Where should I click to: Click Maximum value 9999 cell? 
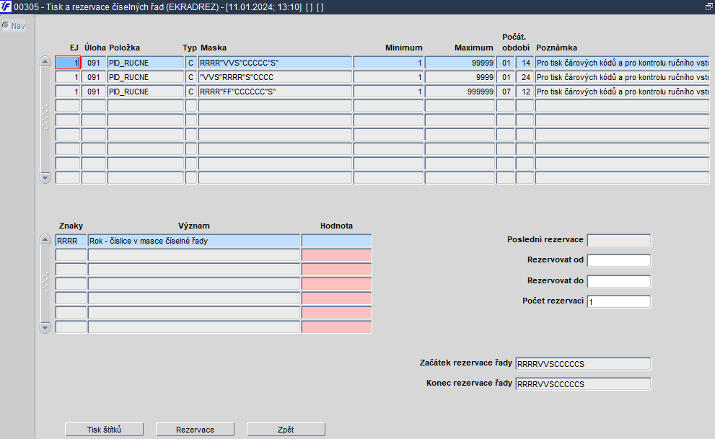pyautogui.click(x=460, y=77)
